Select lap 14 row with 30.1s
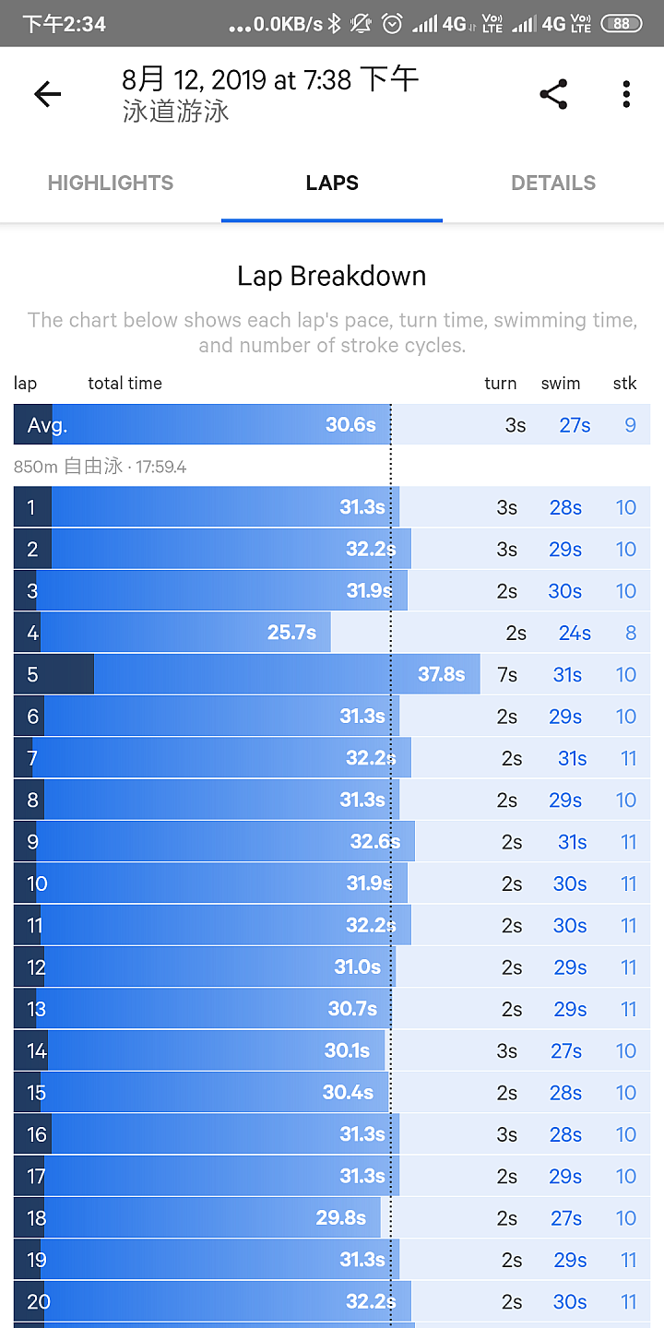 [x=332, y=1051]
